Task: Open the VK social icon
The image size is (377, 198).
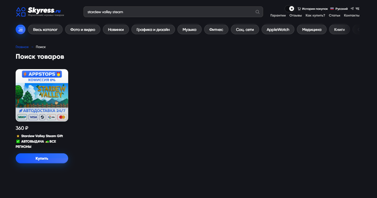Action: (x=358, y=9)
